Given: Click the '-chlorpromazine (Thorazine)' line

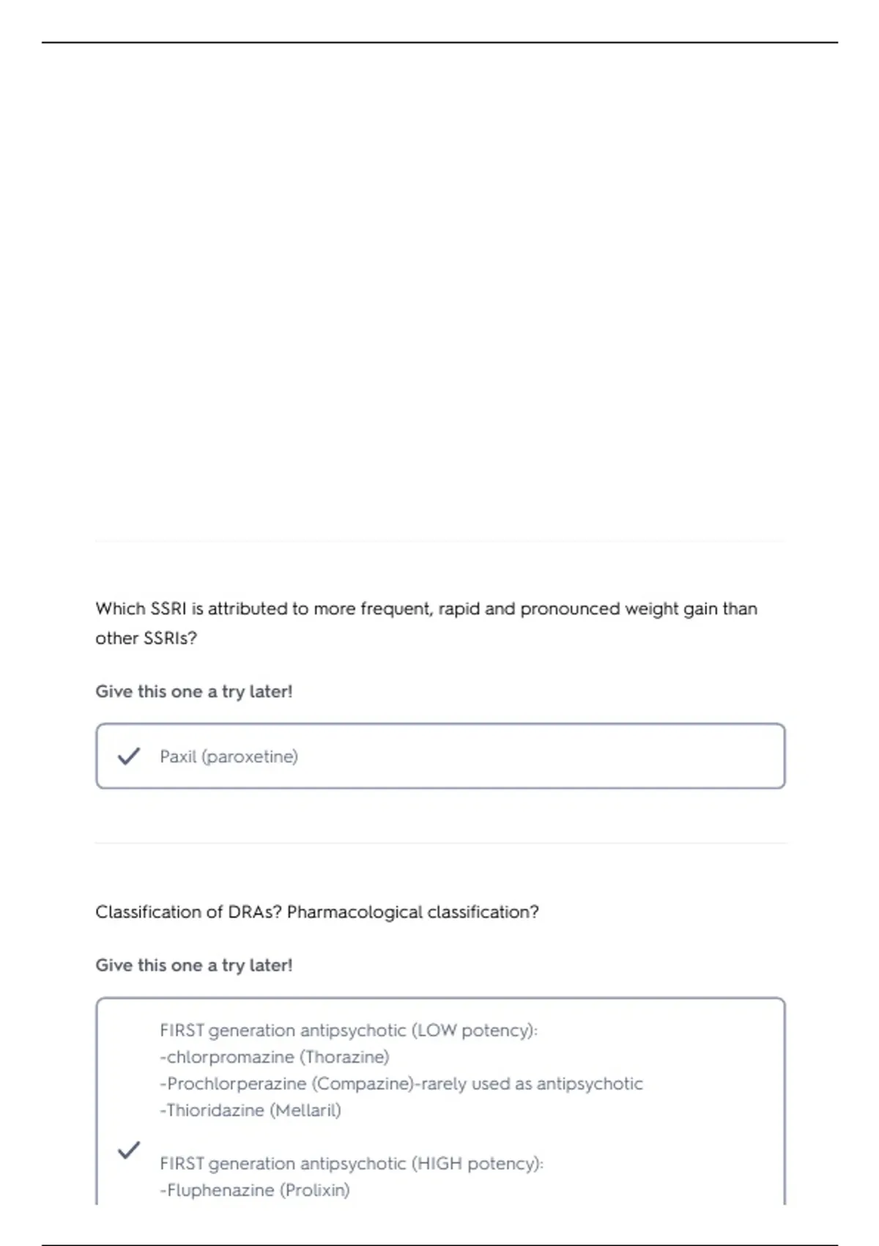Looking at the screenshot, I should 275,1057.
